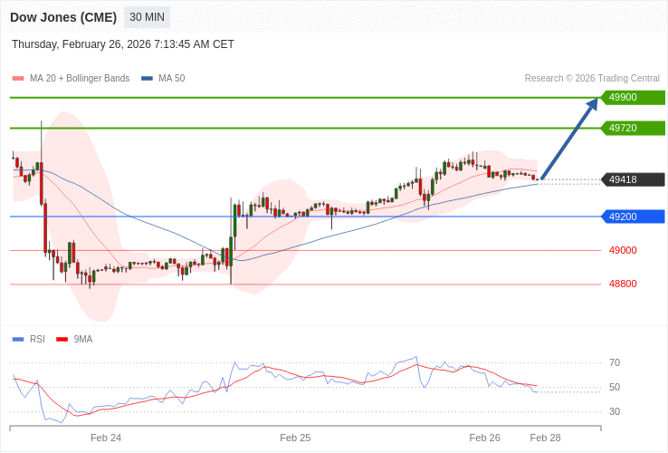
Task: Click the MA 50 blue legend swatch
Action: (x=147, y=79)
